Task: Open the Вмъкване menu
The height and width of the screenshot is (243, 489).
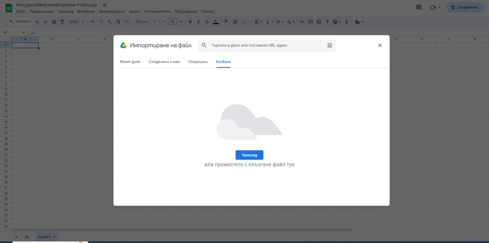Action: tap(86, 11)
